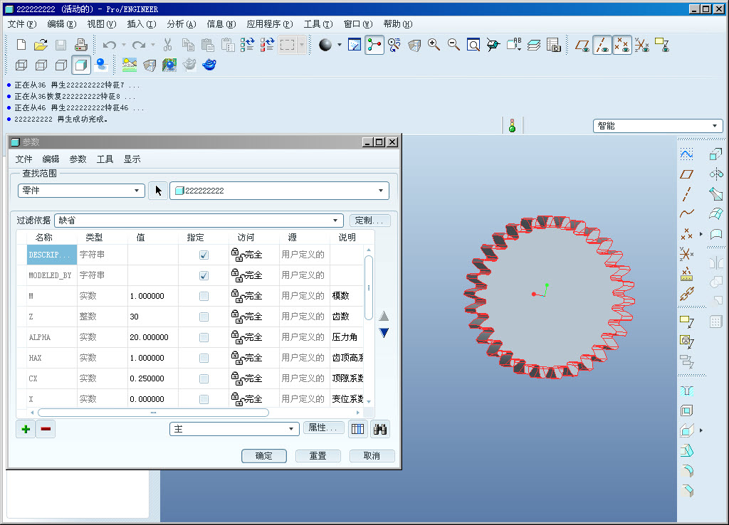Expand datum point flyout arrow in right toolbar
This screenshot has width=729, height=525.
(x=701, y=234)
